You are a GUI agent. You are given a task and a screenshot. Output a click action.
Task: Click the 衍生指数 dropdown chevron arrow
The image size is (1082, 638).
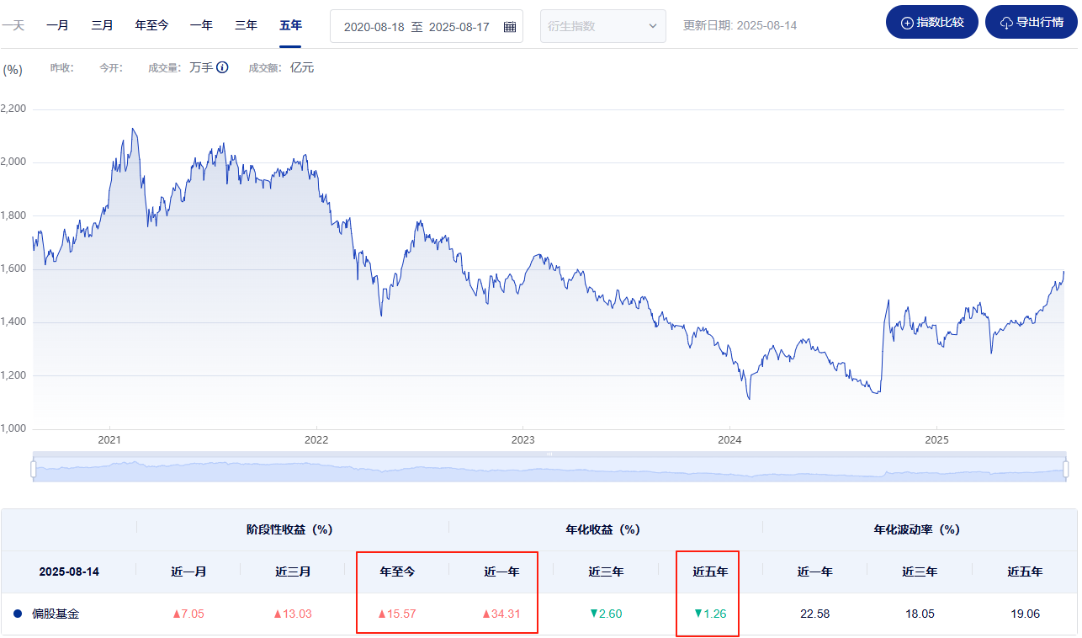point(653,26)
